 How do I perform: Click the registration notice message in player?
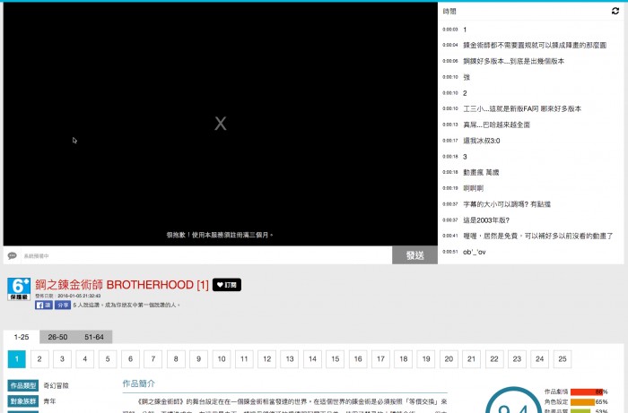[x=220, y=235]
